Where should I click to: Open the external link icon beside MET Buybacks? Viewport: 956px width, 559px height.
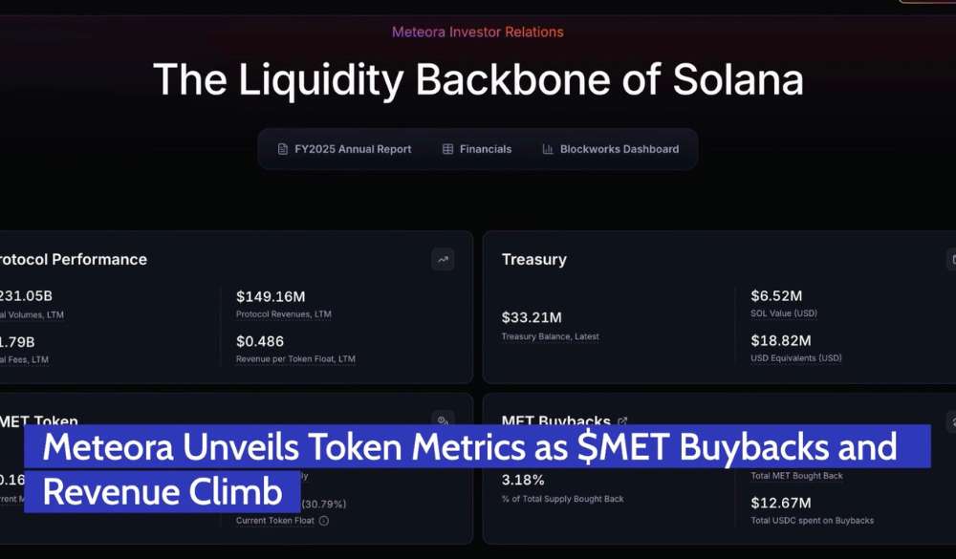[623, 421]
